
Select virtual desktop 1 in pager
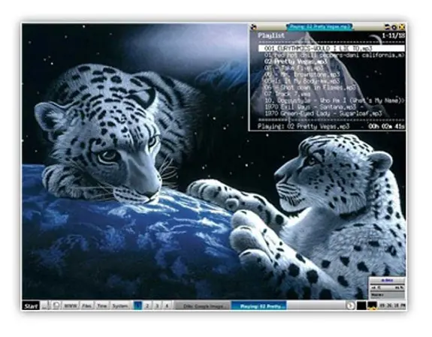point(137,306)
